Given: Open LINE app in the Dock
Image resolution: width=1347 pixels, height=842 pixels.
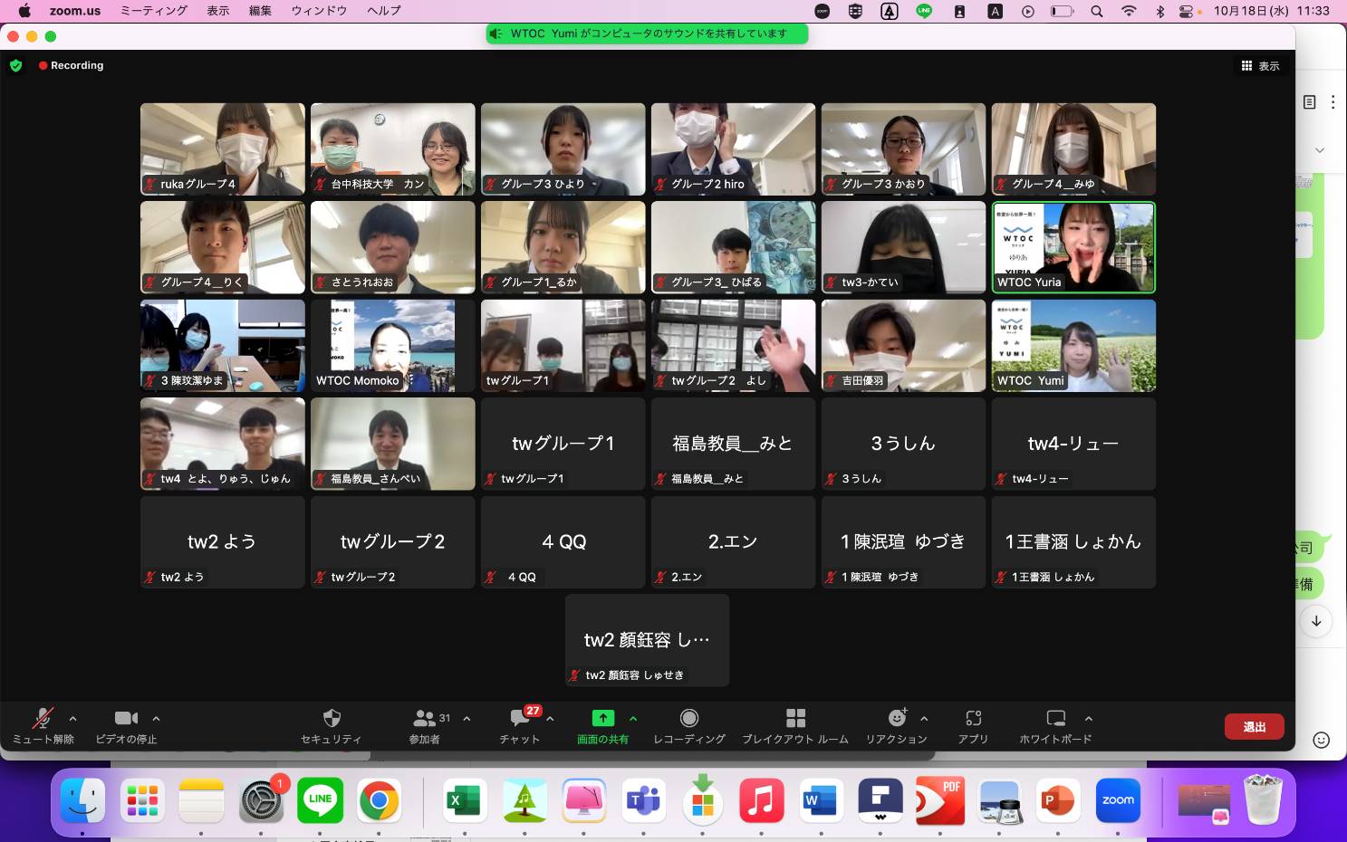Looking at the screenshot, I should coord(320,800).
